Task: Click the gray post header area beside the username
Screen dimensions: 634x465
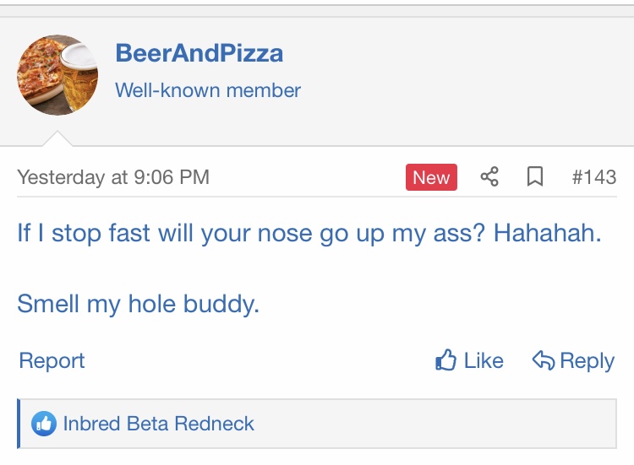Action: point(465,76)
